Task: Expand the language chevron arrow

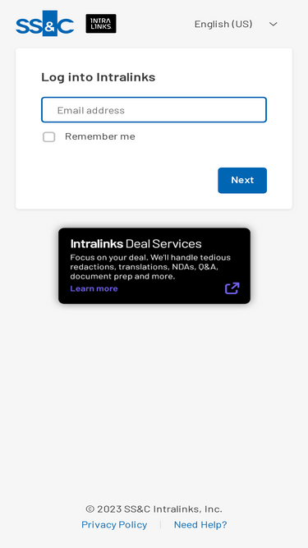Action: tap(273, 24)
